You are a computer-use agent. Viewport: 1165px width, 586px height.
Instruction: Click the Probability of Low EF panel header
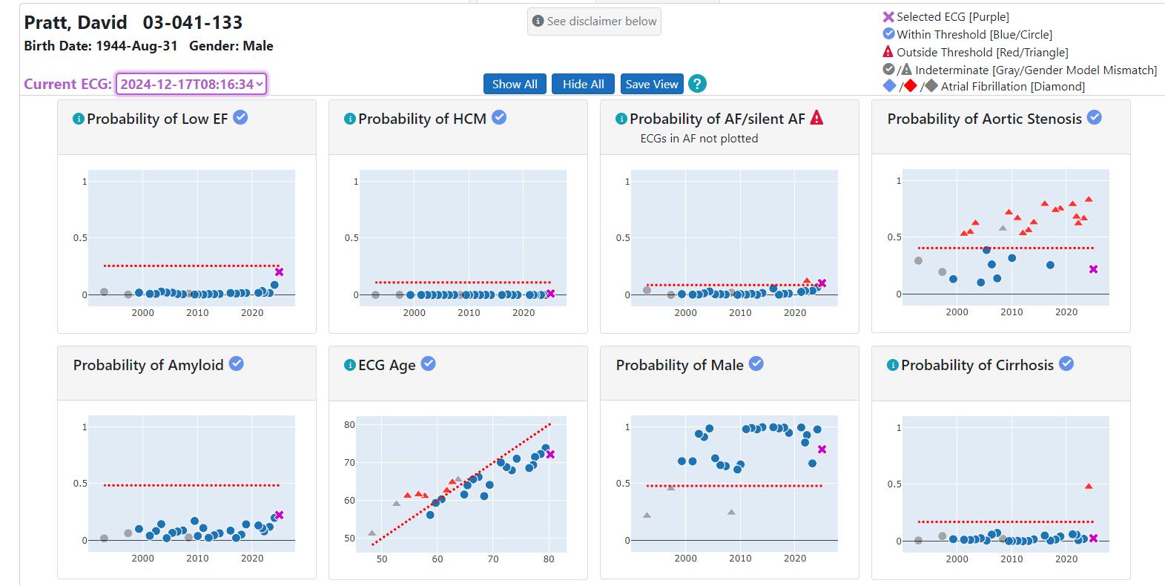coord(187,127)
